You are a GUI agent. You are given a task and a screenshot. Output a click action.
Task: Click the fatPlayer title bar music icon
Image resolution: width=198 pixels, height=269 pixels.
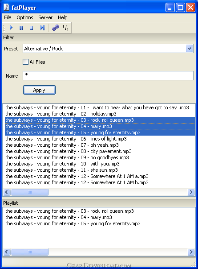click(7, 7)
